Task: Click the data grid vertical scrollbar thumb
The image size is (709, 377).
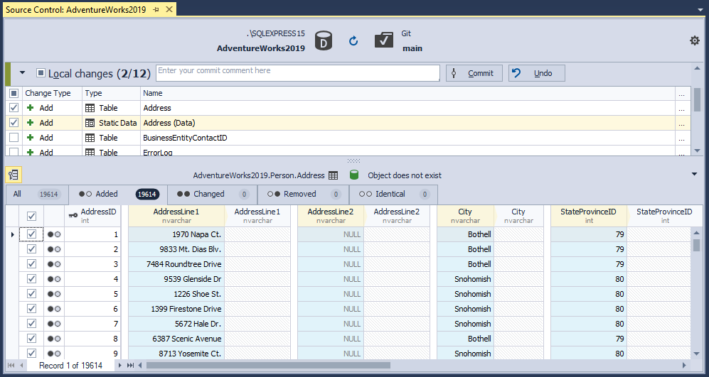Action: coord(697,245)
